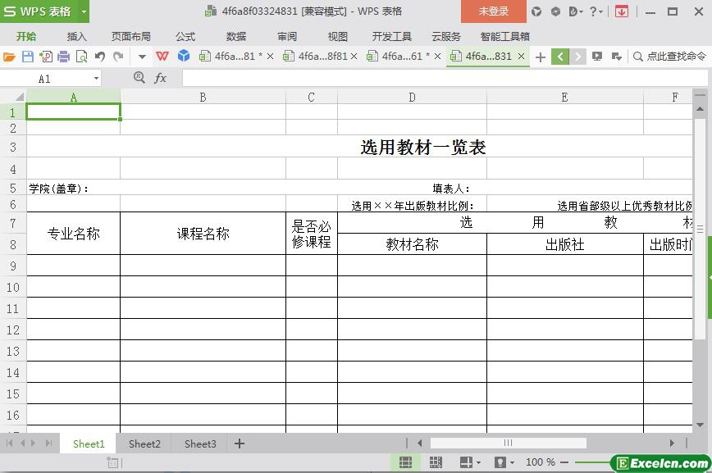Click the magnifier icon beside fx
The width and height of the screenshot is (712, 473).
pyautogui.click(x=139, y=78)
